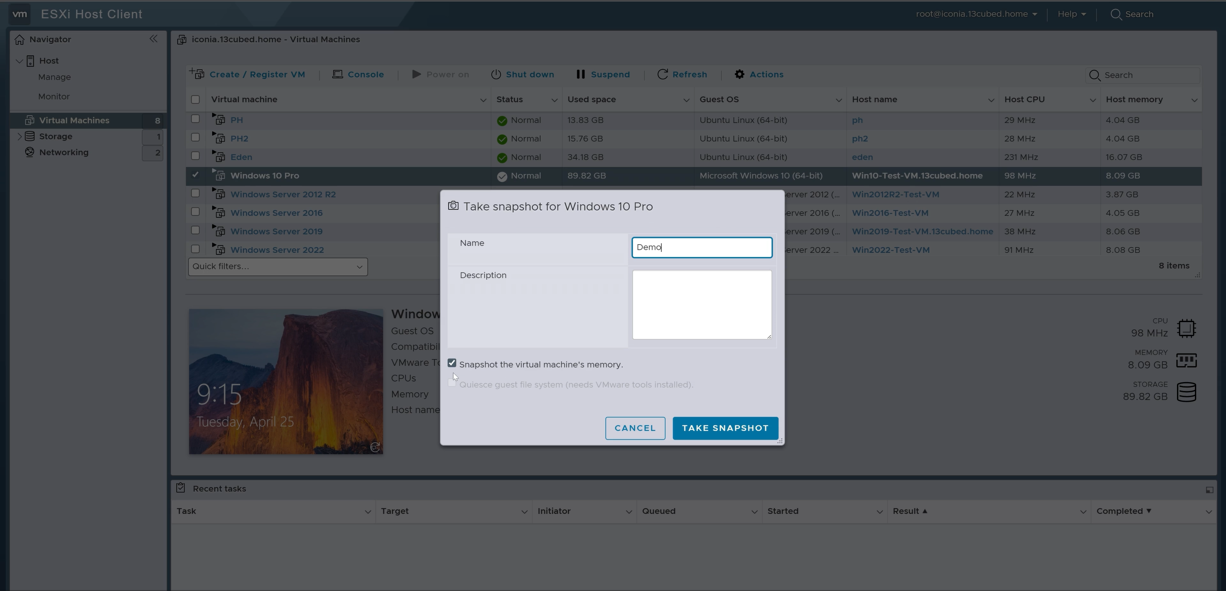Open the Help menu
This screenshot has height=591, width=1226.
coord(1071,14)
